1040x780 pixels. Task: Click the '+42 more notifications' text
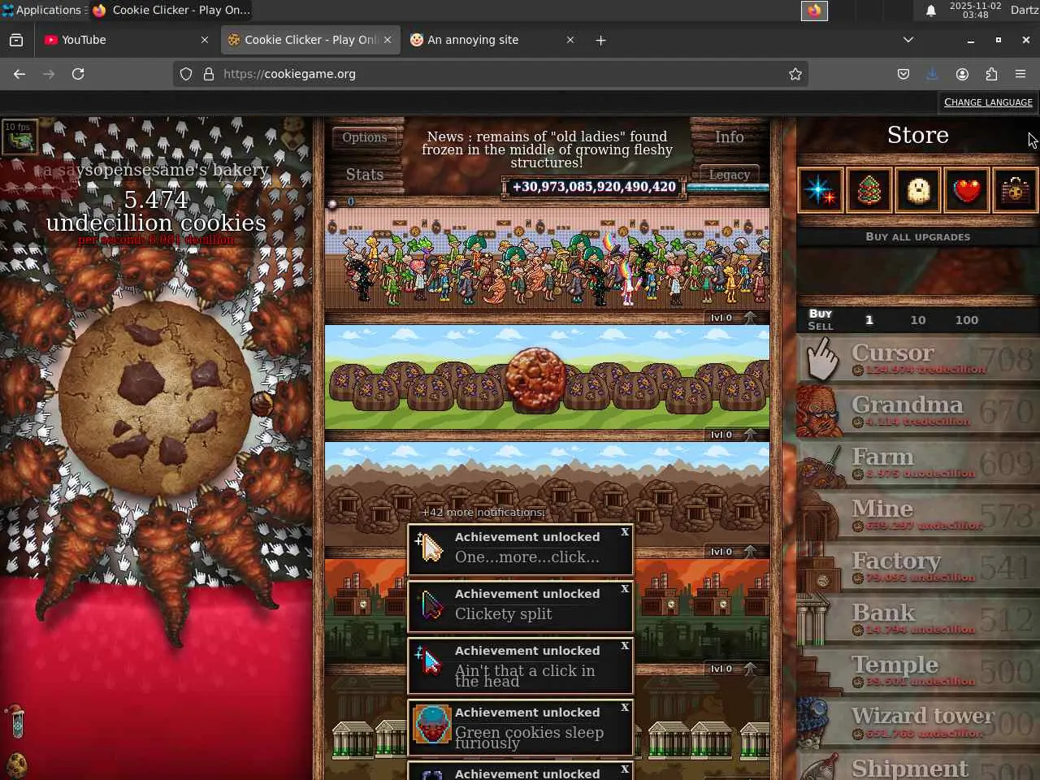pyautogui.click(x=483, y=513)
